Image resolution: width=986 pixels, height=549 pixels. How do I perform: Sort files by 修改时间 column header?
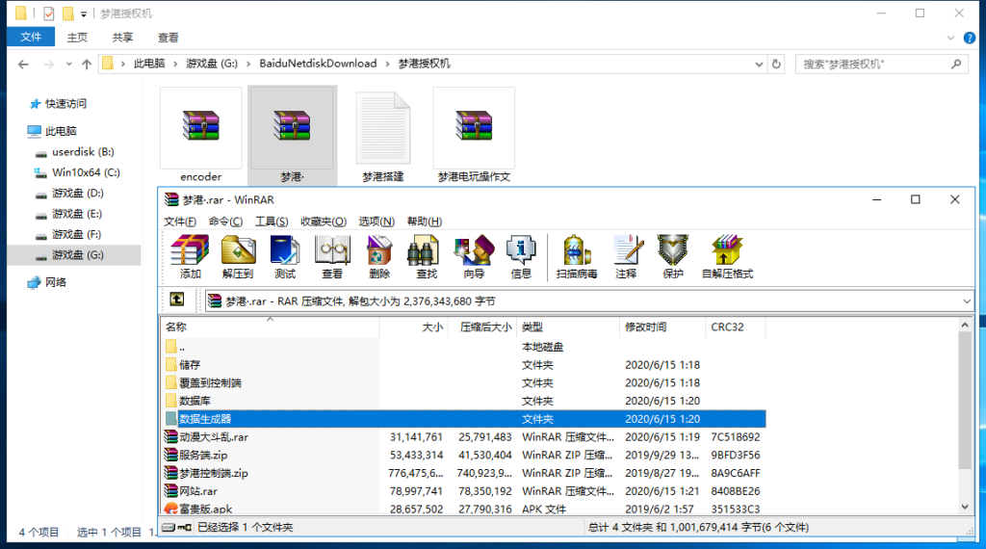coord(662,327)
